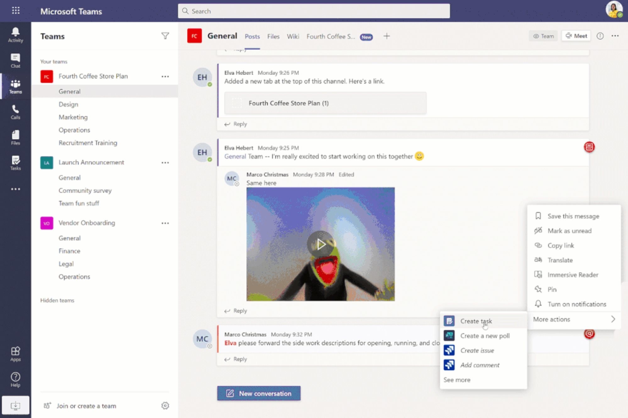628x418 pixels.
Task: Open the Community survey channel
Action: pyautogui.click(x=85, y=190)
